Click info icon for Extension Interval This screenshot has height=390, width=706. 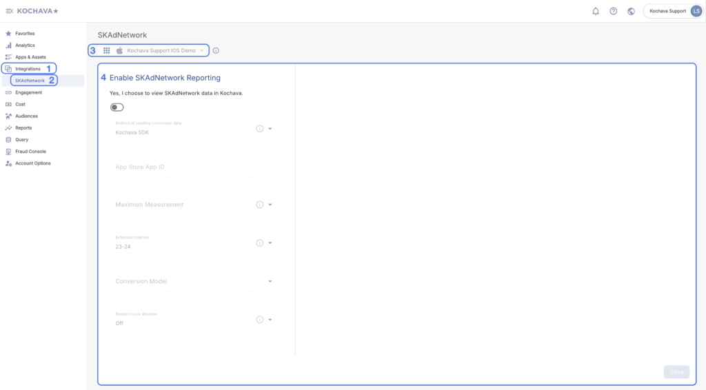[x=260, y=243]
